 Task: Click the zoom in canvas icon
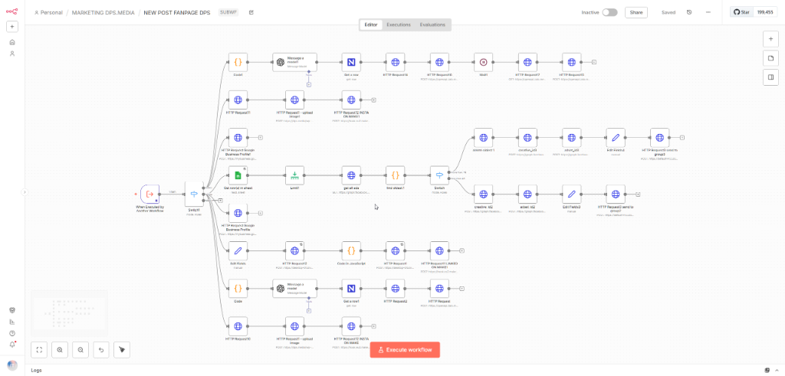click(x=60, y=350)
